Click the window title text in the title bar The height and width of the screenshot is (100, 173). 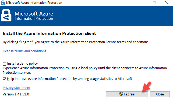[x=34, y=3]
